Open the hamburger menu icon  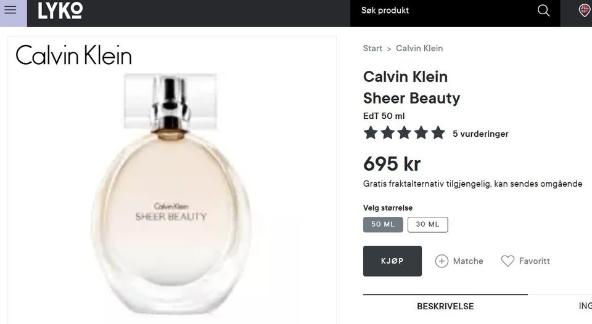click(x=10, y=9)
